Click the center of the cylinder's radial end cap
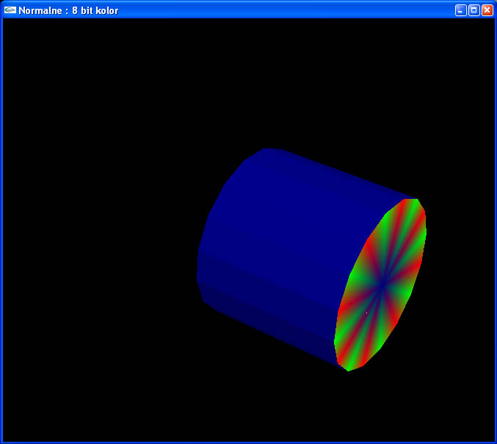Viewport: 497px width, 444px height. tap(381, 285)
